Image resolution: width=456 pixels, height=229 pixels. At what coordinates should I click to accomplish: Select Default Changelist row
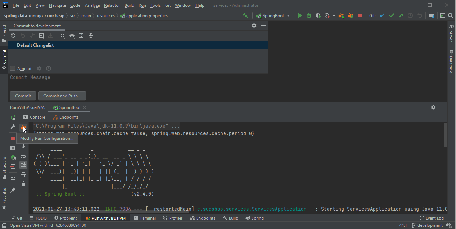point(138,45)
